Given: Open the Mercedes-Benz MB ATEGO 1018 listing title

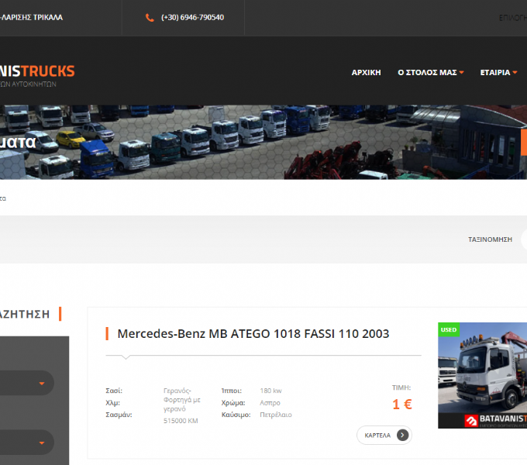Looking at the screenshot, I should (x=253, y=333).
